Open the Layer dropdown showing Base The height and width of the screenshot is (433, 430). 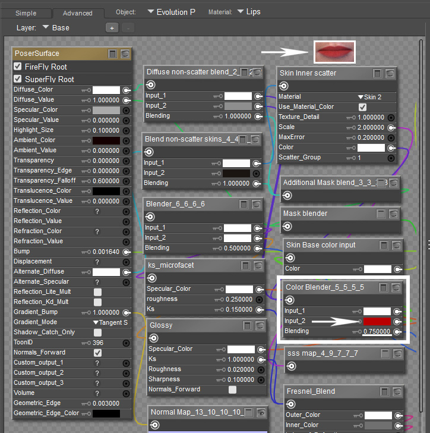[x=56, y=27]
